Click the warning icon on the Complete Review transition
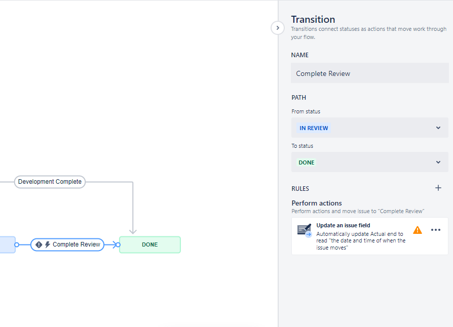Image resolution: width=453 pixels, height=327 pixels. tap(38, 244)
